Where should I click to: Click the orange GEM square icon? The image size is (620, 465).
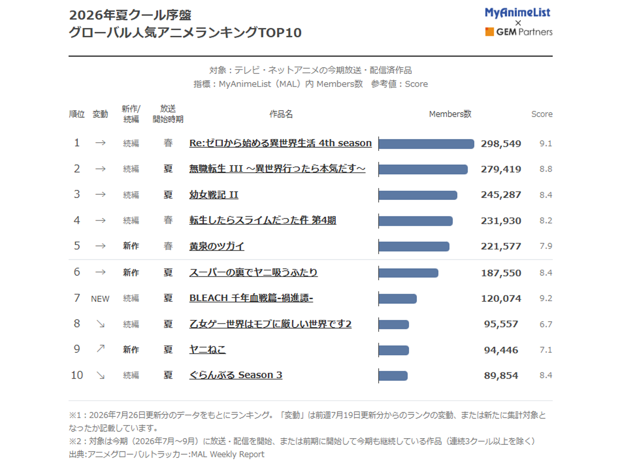tap(489, 32)
